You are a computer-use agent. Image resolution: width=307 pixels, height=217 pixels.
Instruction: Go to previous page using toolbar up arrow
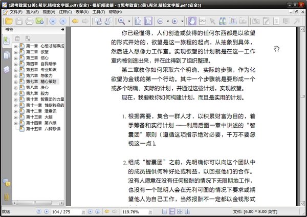click(x=53, y=21)
